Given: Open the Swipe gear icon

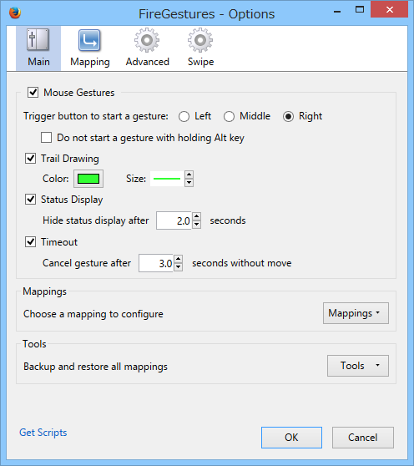Looking at the screenshot, I should pos(200,40).
